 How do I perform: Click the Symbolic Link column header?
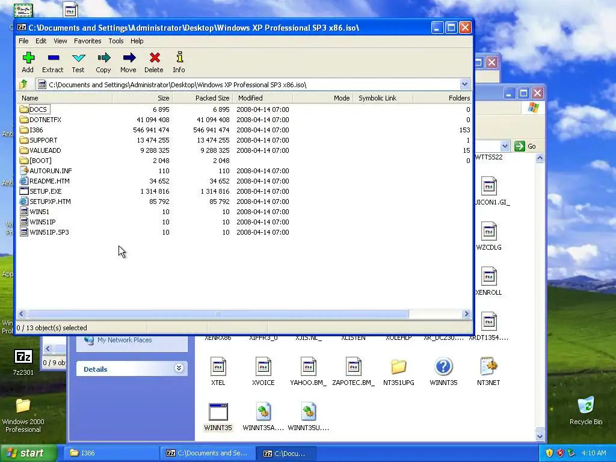383,98
